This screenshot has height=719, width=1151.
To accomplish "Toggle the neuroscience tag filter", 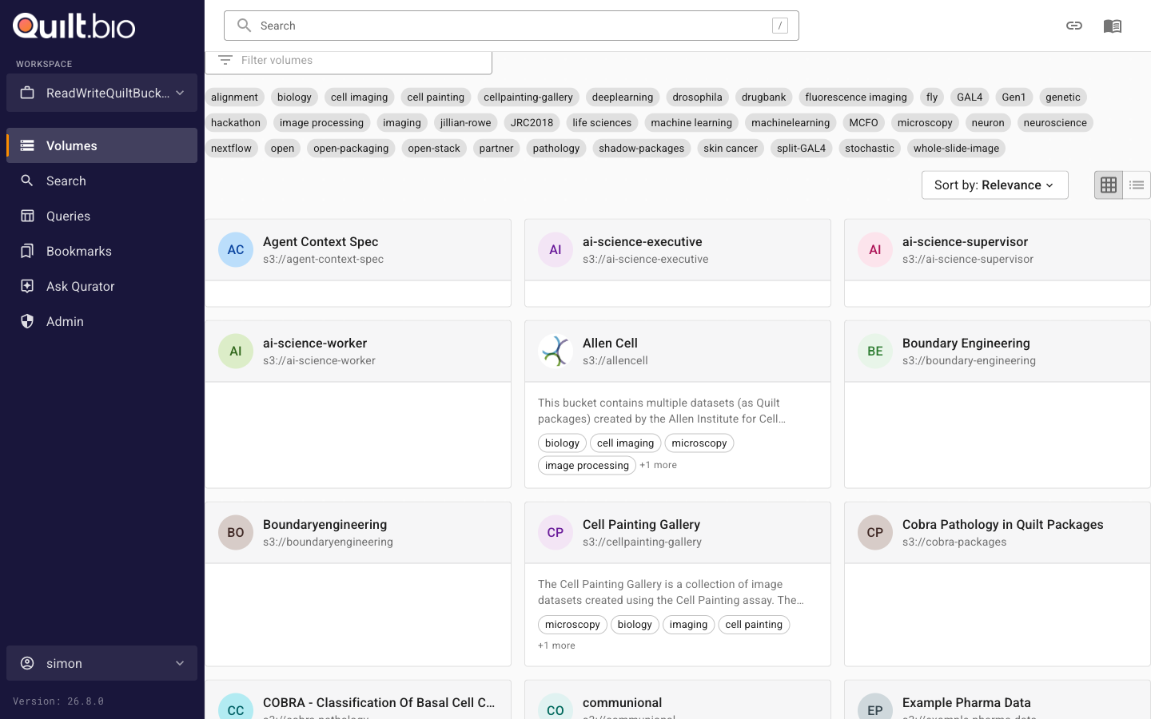I will pos(1055,122).
